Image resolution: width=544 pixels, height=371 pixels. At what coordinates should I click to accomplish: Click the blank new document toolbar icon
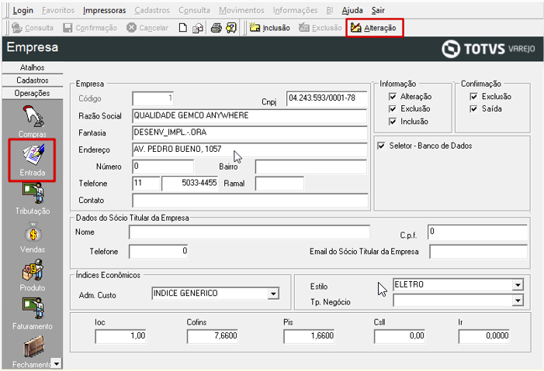tap(183, 28)
